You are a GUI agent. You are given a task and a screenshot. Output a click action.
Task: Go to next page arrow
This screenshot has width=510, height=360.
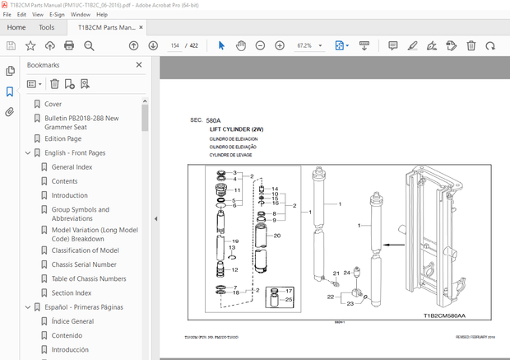click(153, 45)
